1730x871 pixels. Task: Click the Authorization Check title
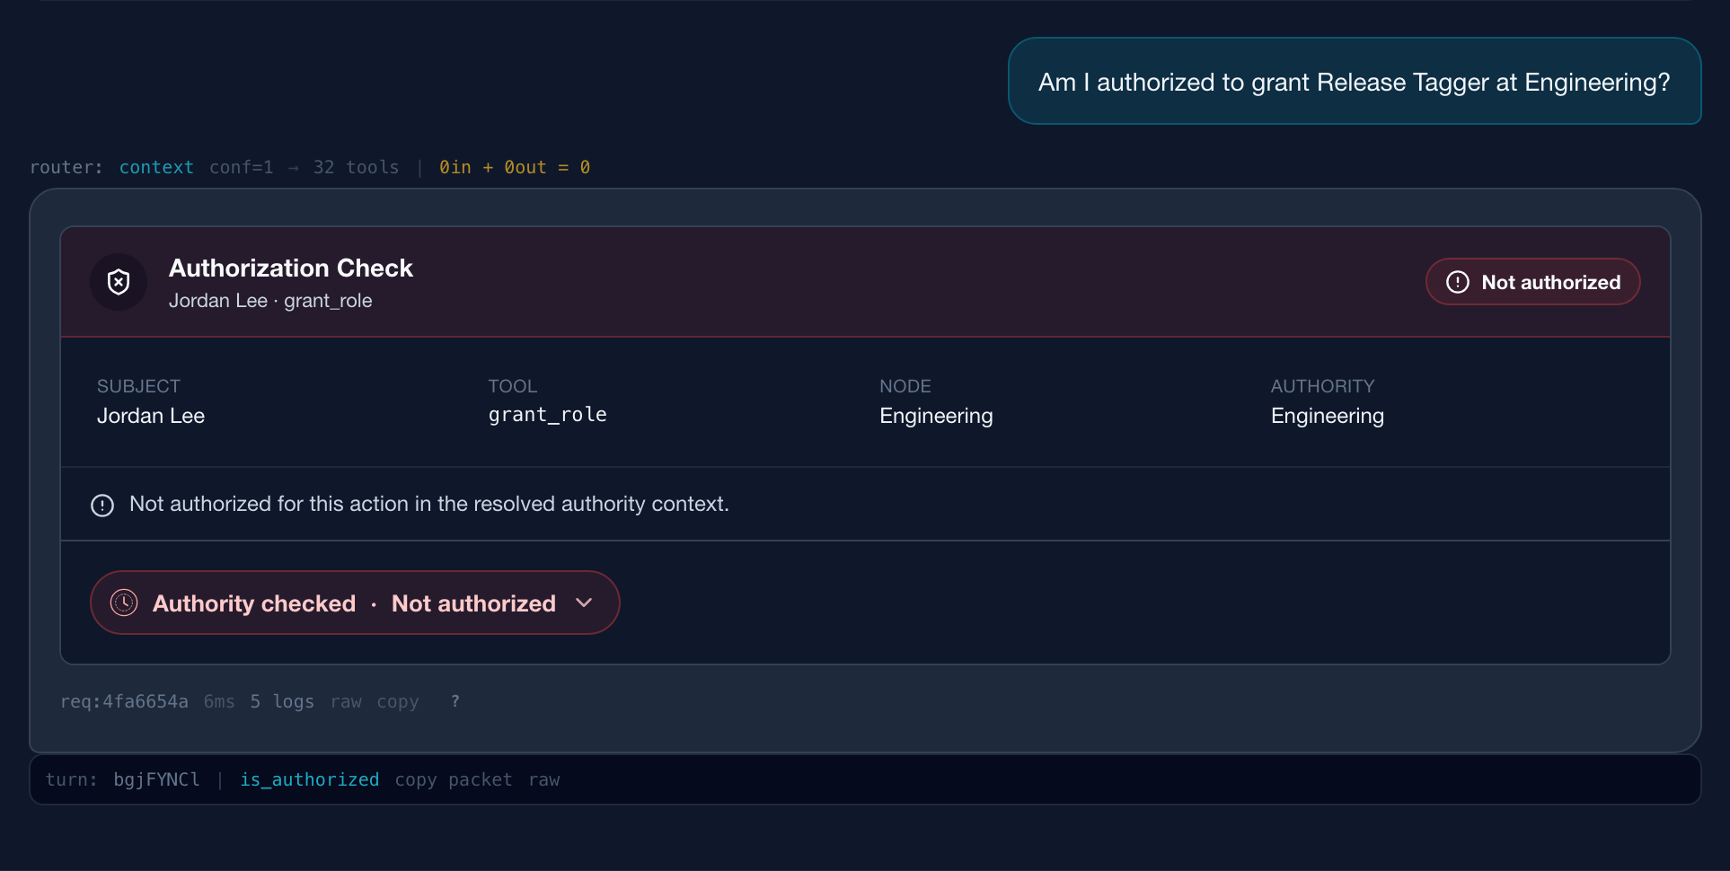tap(291, 268)
